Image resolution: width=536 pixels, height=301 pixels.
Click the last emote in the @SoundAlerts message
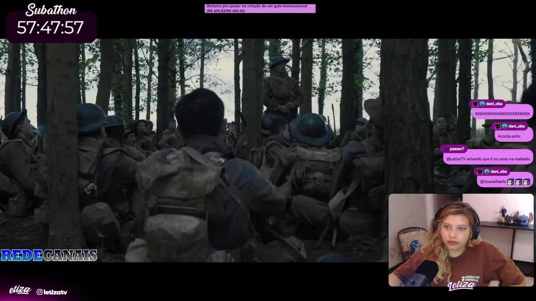click(526, 182)
